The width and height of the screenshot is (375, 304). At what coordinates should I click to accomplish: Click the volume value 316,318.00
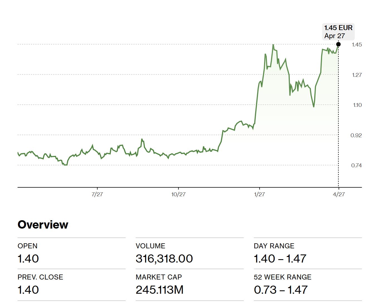point(164,259)
